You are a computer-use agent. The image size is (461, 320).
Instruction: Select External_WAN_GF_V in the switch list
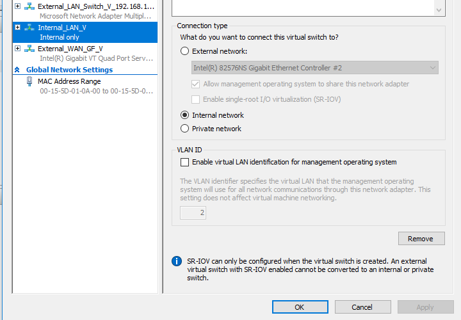pyautogui.click(x=85, y=53)
